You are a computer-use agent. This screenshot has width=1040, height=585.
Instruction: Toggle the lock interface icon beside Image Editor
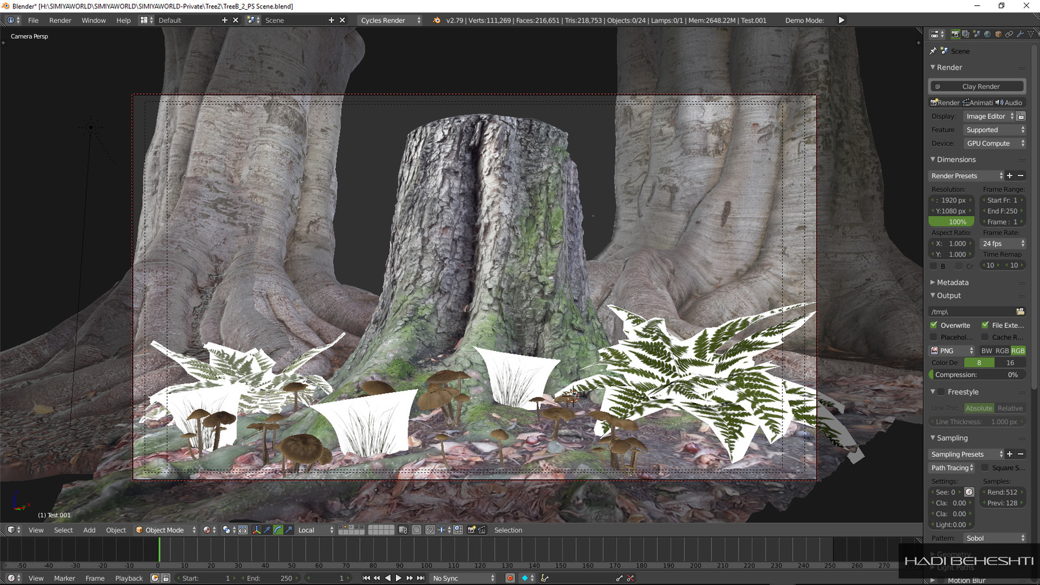pos(1020,116)
